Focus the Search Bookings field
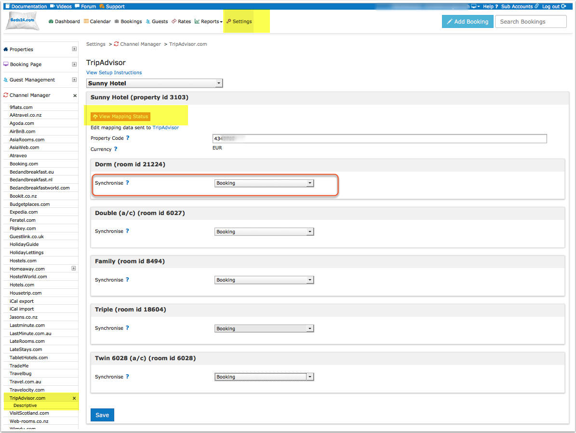This screenshot has width=576, height=433. [530, 22]
